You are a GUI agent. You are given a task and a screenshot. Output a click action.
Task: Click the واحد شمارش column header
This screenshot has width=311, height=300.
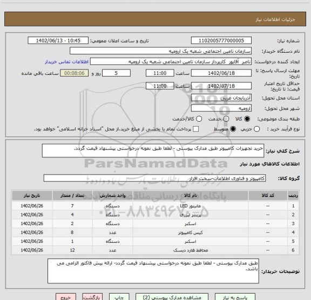pyautogui.click(x=112, y=196)
